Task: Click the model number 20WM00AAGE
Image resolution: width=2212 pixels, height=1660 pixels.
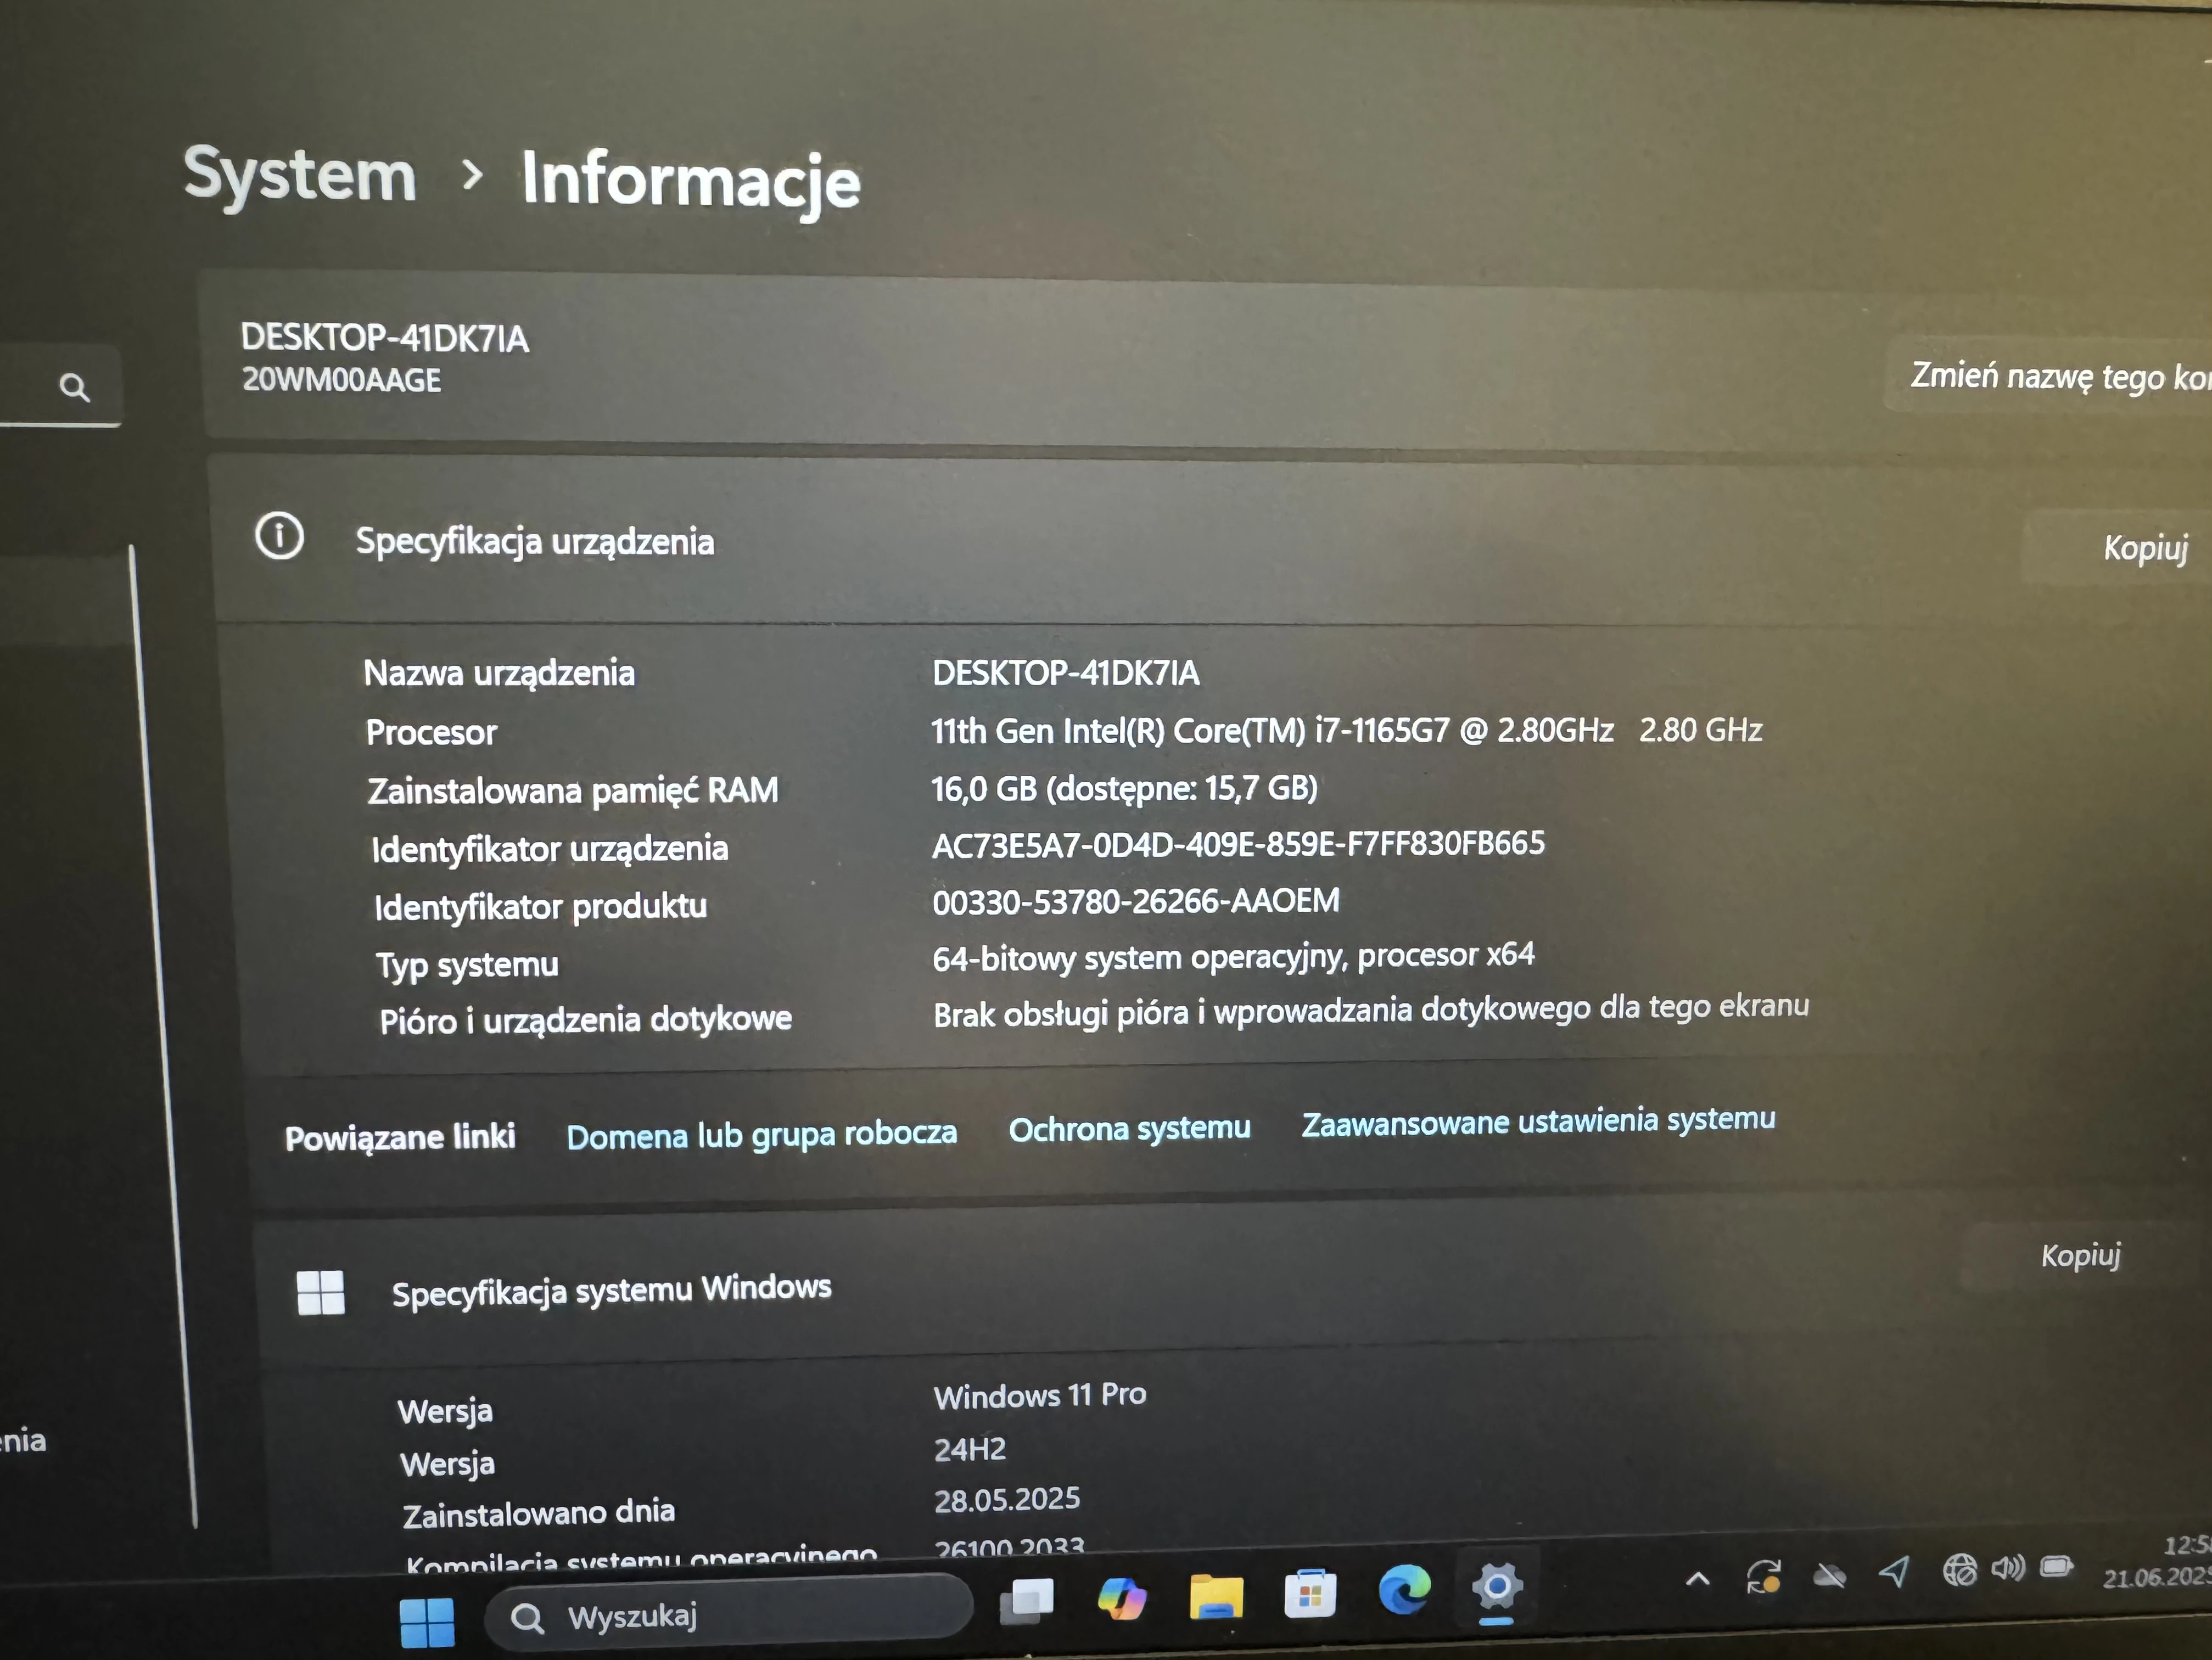Action: (341, 380)
